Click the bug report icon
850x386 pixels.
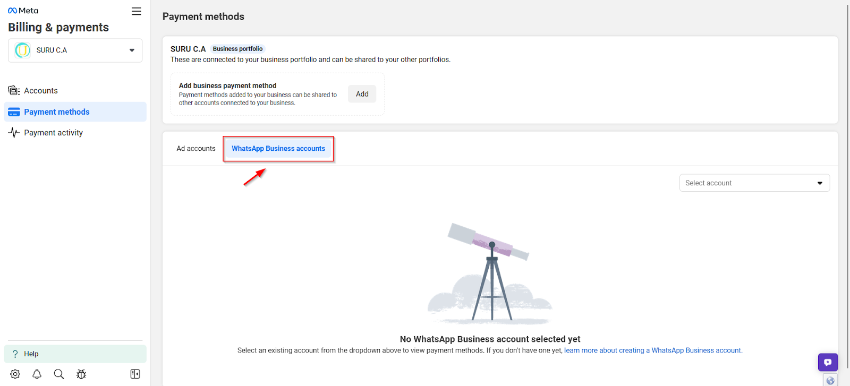(81, 374)
